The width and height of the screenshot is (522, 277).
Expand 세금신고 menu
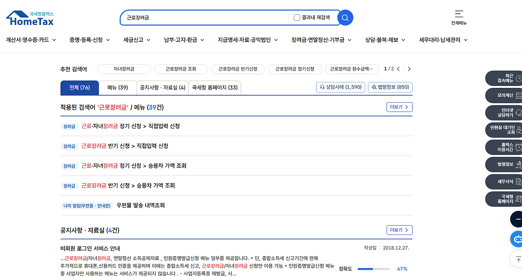(x=137, y=40)
